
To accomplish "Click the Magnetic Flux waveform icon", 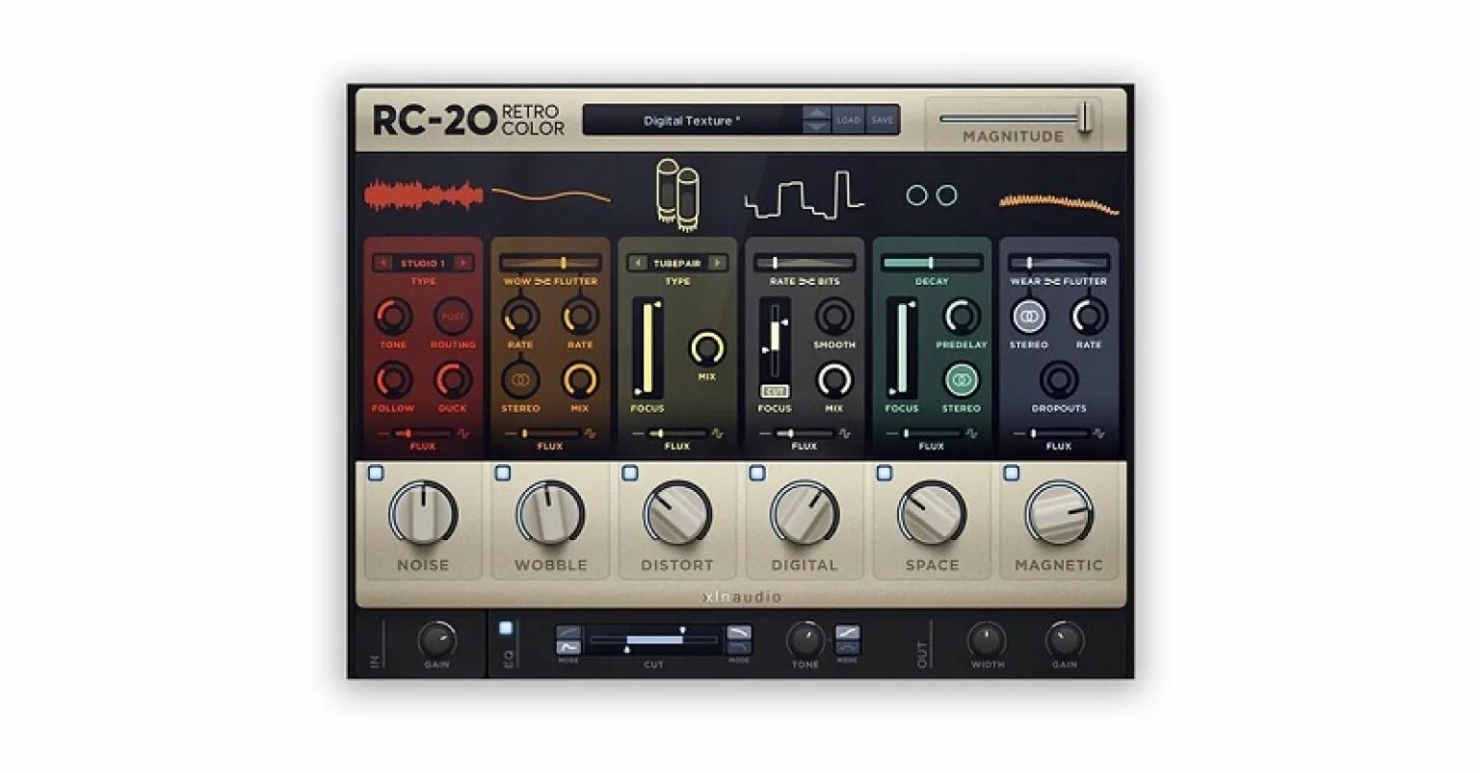I will click(1099, 434).
